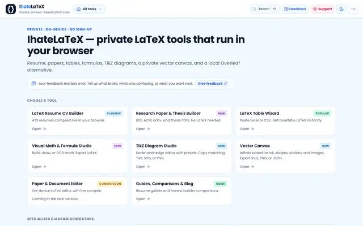Click the external-link icon beside Give feedback

pyautogui.click(x=225, y=84)
